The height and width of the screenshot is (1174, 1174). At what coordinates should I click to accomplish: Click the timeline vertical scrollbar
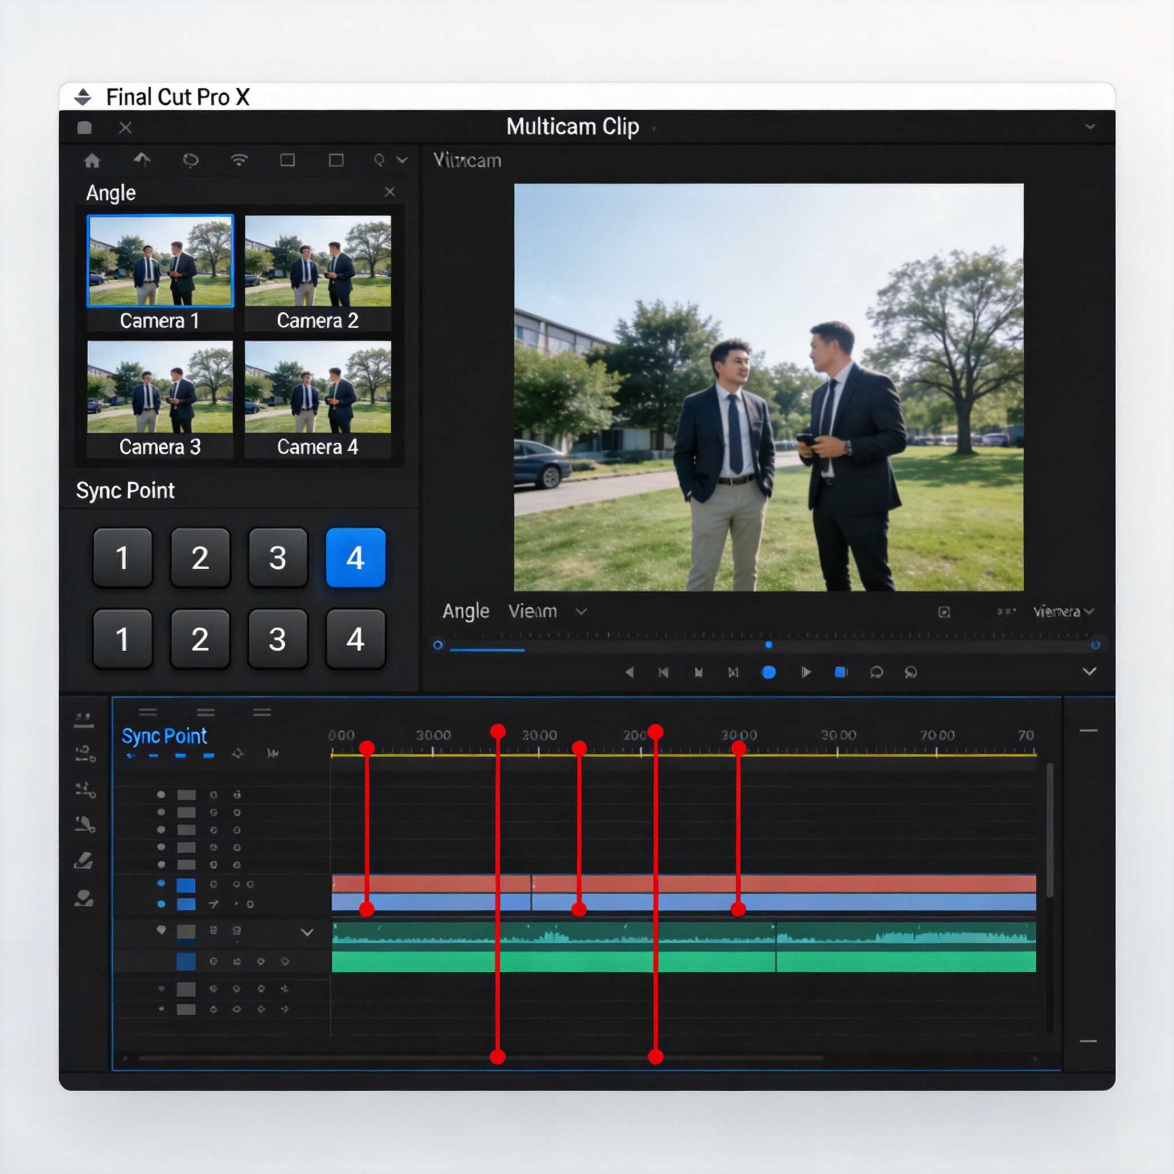[x=1050, y=831]
